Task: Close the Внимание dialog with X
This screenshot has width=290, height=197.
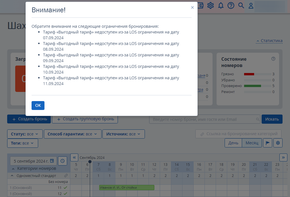Action: click(192, 7)
